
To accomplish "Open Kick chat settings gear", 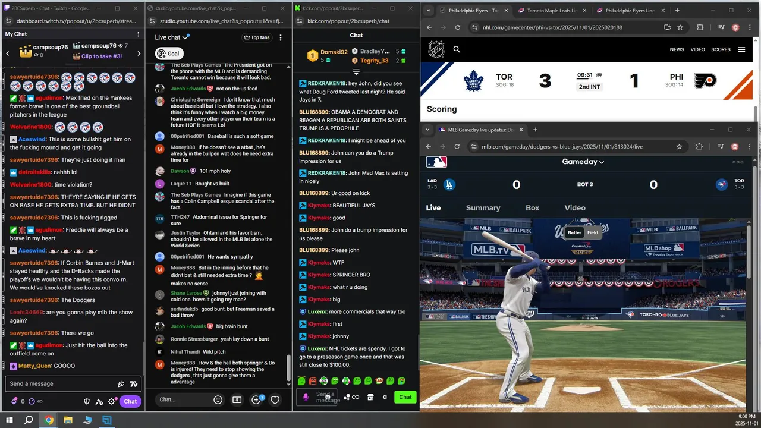I will (x=385, y=397).
